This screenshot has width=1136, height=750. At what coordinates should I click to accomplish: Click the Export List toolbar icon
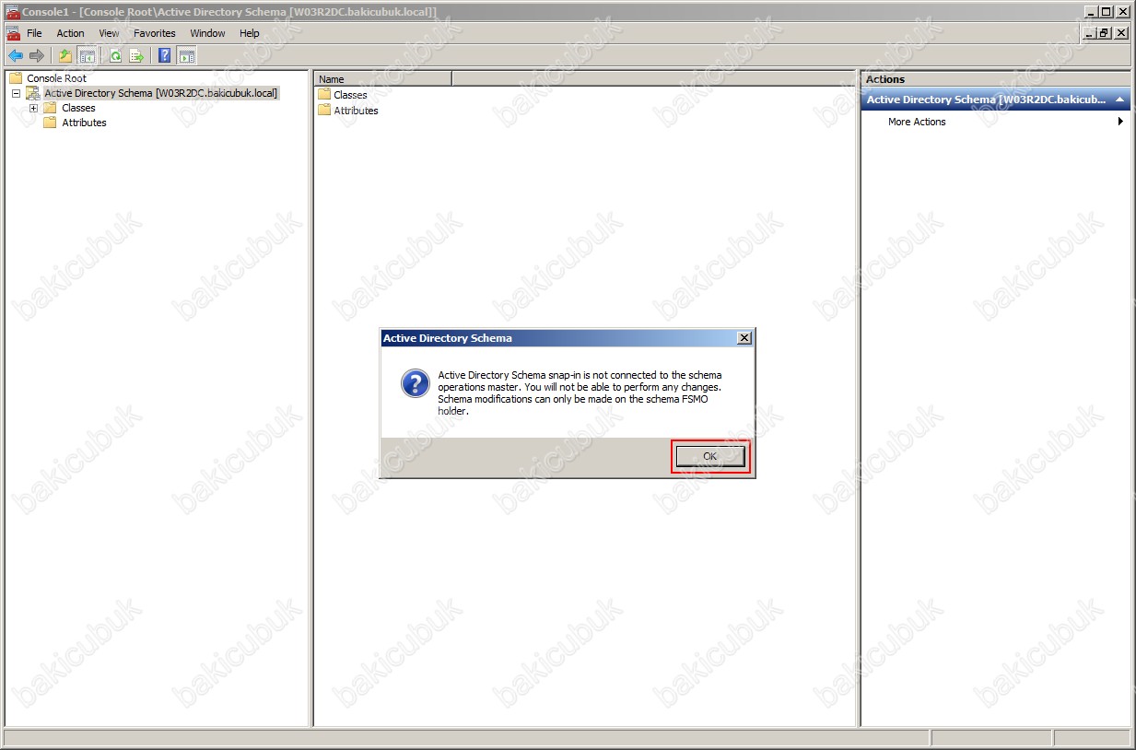point(136,56)
